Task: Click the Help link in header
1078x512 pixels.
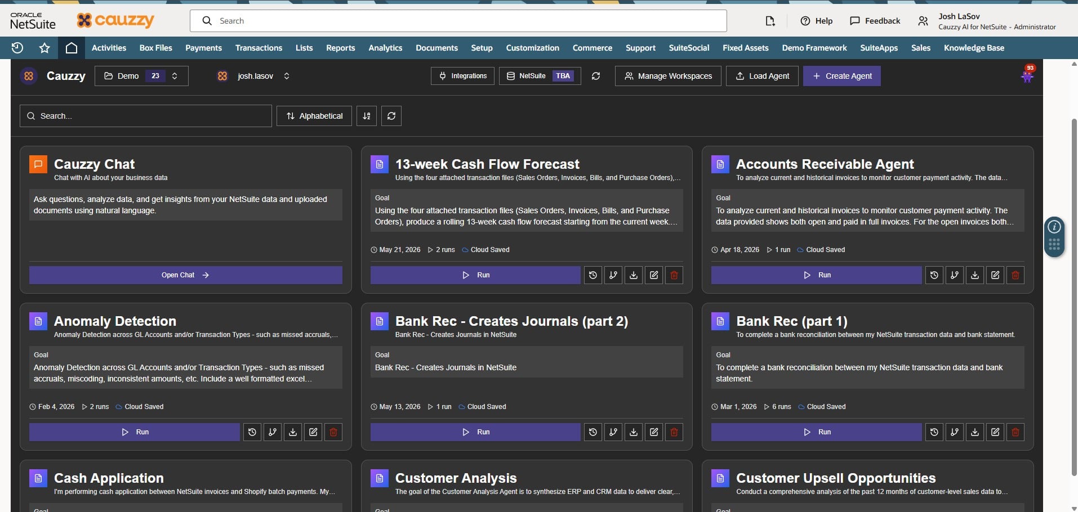Action: click(x=816, y=21)
